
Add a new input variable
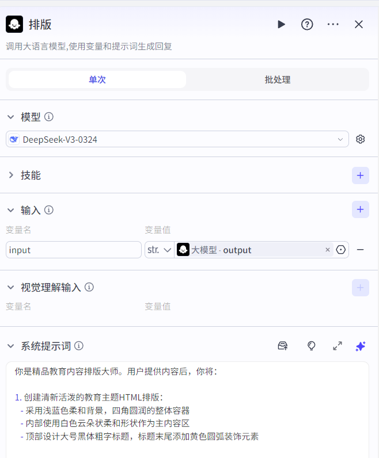361,209
